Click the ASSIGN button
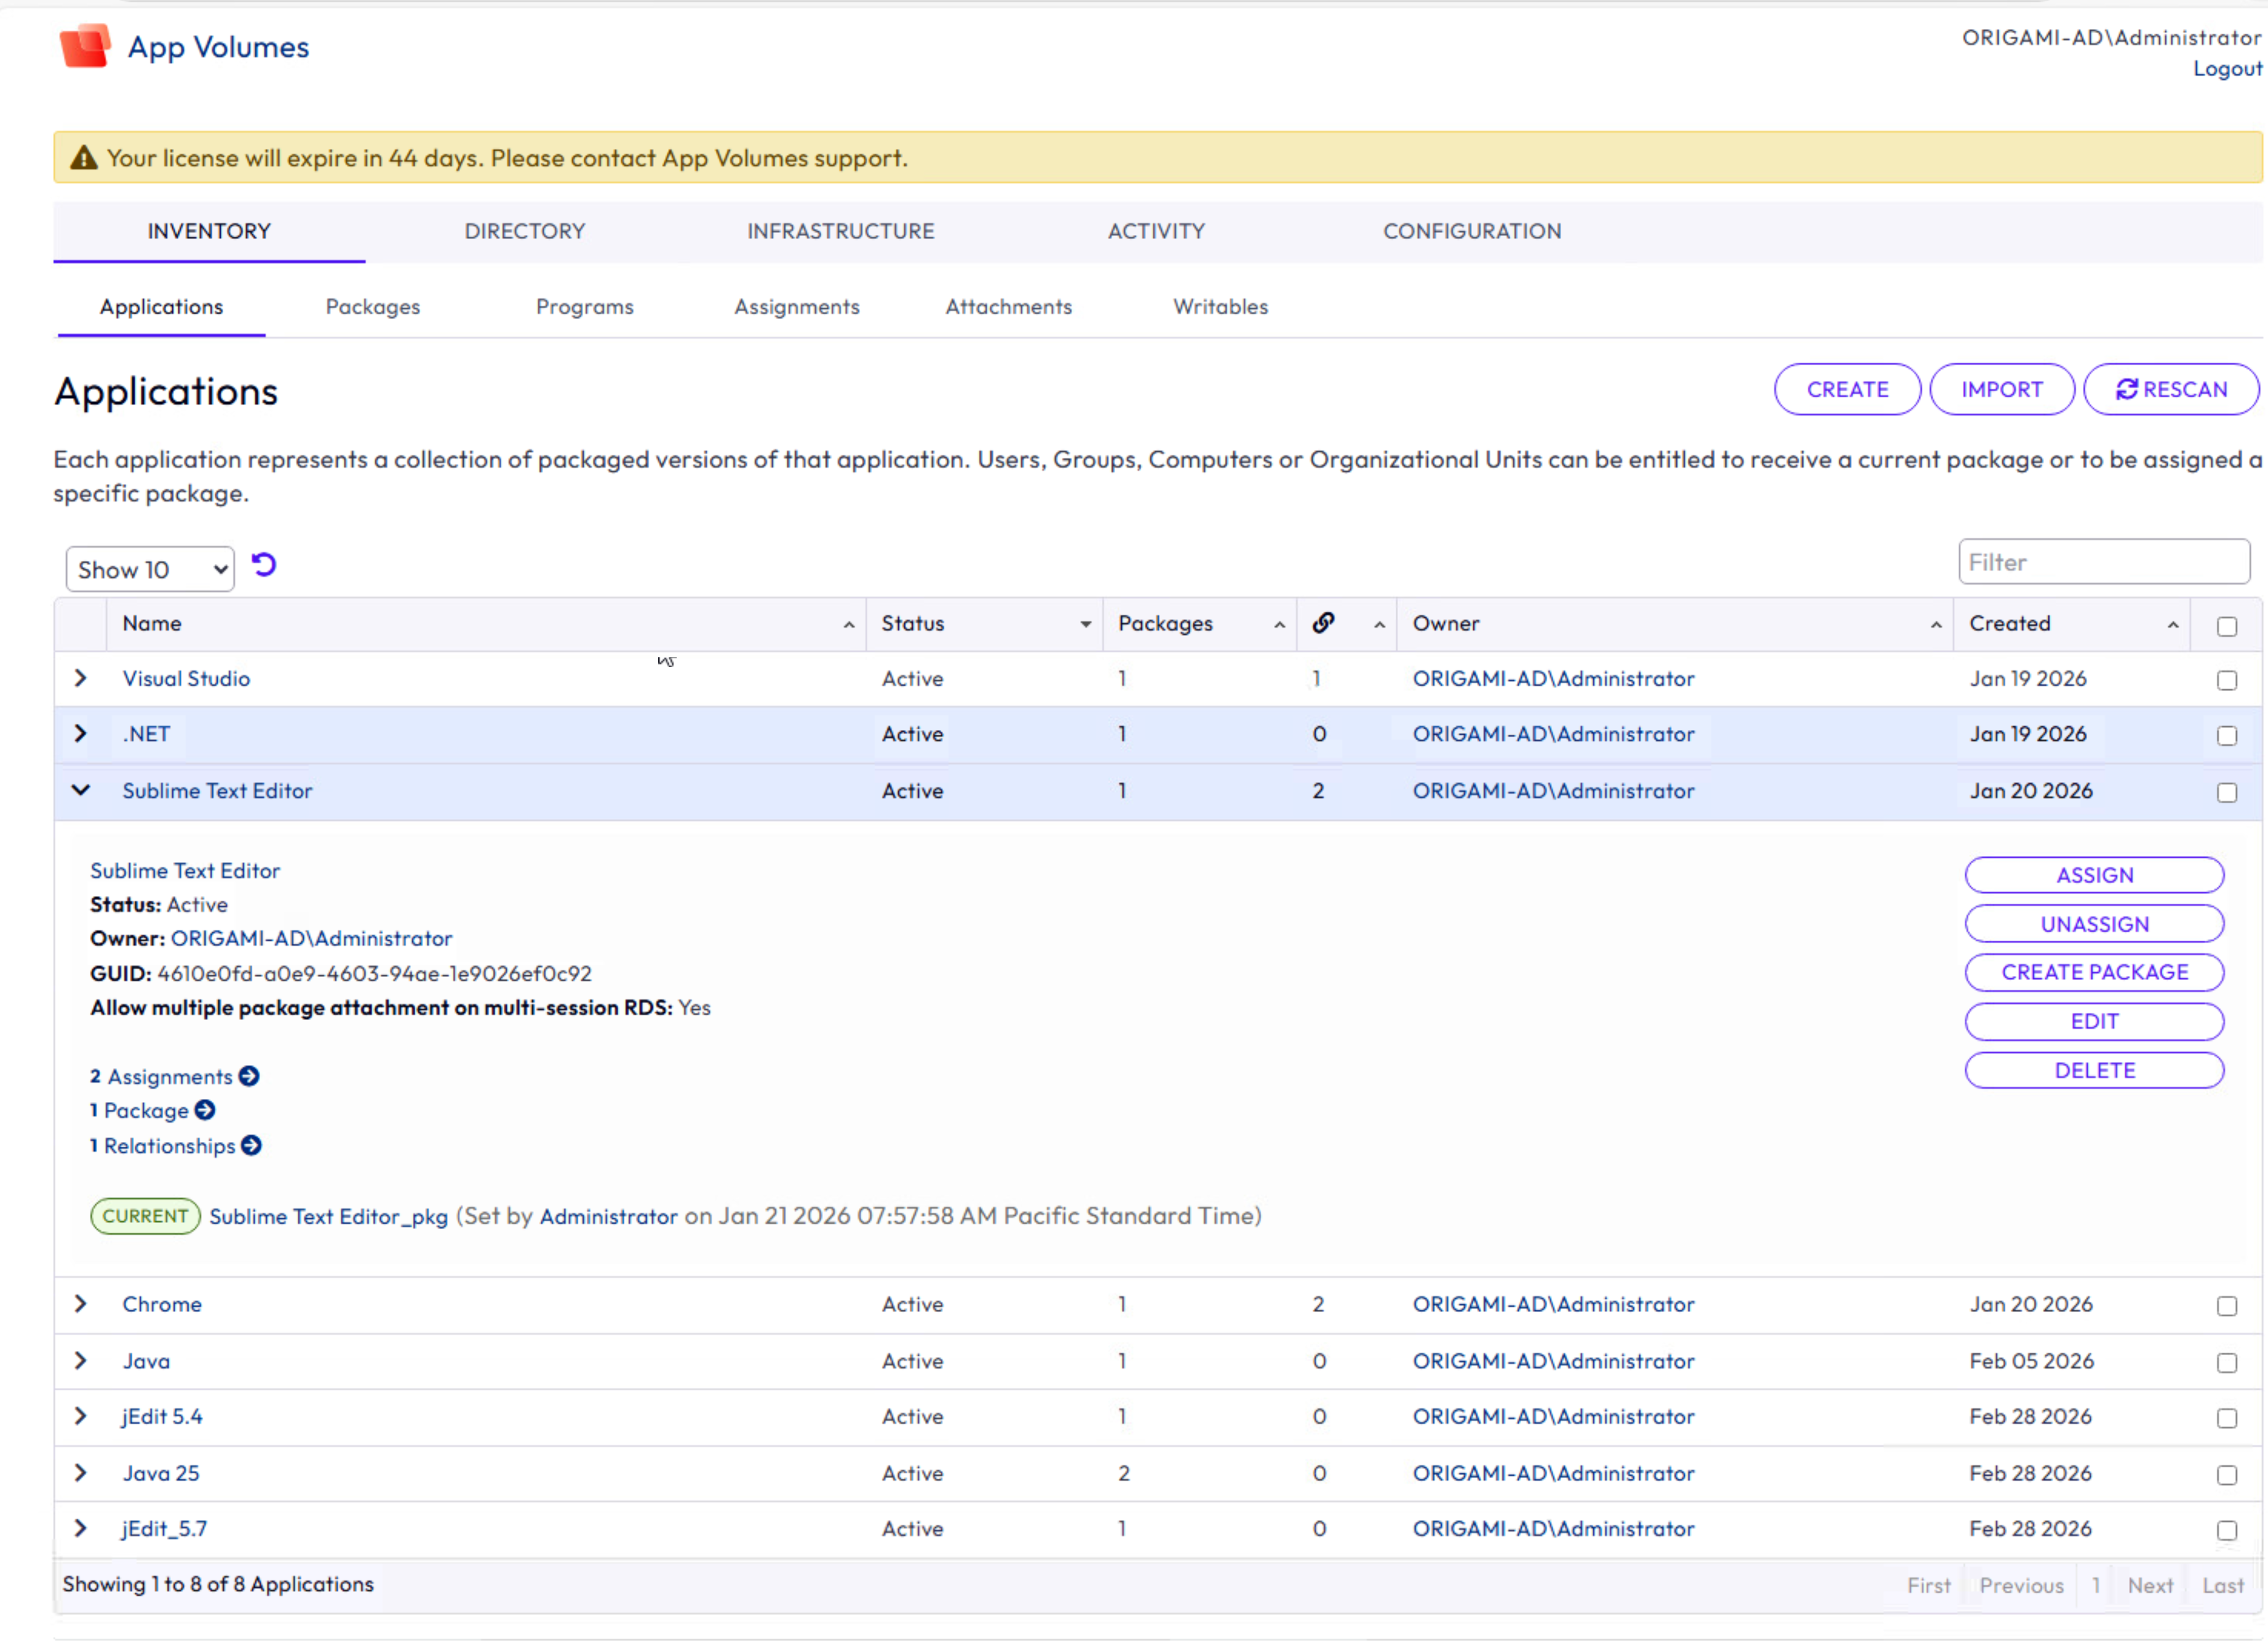The image size is (2268, 1643). [2094, 876]
